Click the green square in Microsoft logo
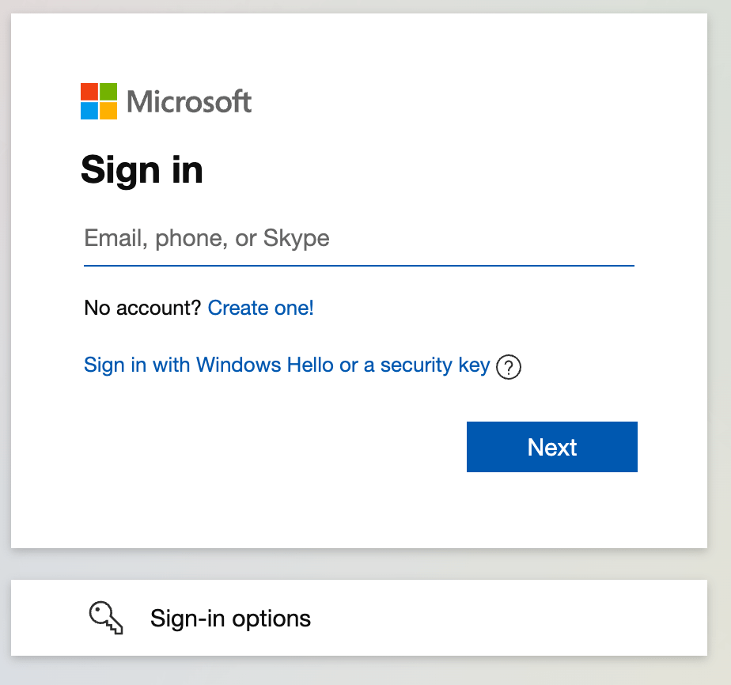Screen dimensions: 731x685 click(108, 91)
